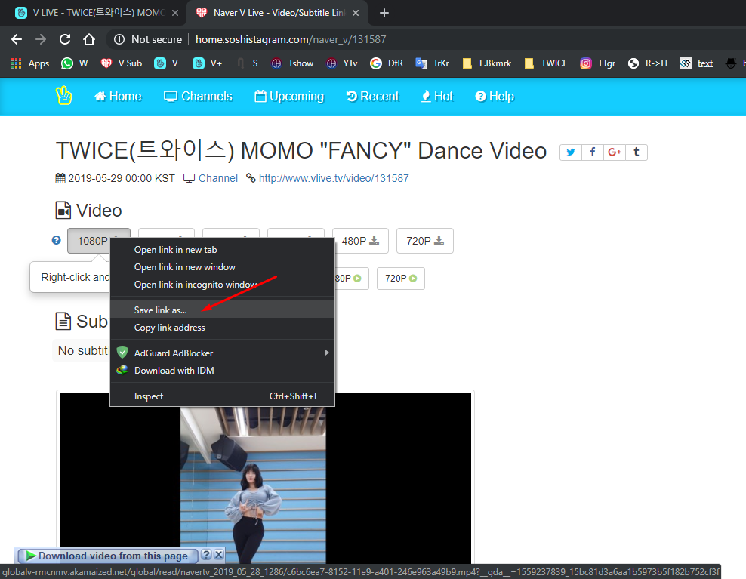Click the 720P play stream button
The image size is (746, 579).
point(401,279)
